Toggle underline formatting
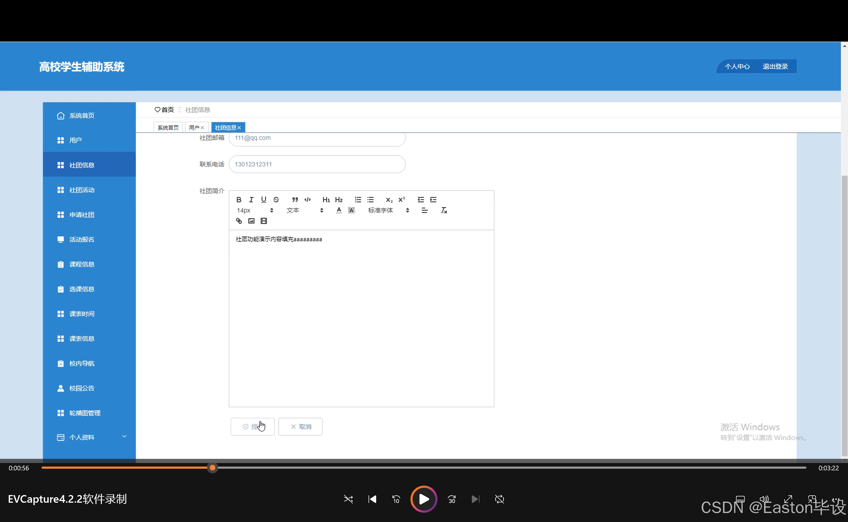This screenshot has height=522, width=848. [264, 200]
